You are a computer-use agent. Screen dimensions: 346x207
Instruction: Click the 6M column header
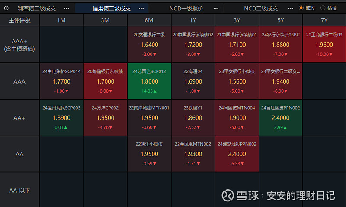[149, 20]
